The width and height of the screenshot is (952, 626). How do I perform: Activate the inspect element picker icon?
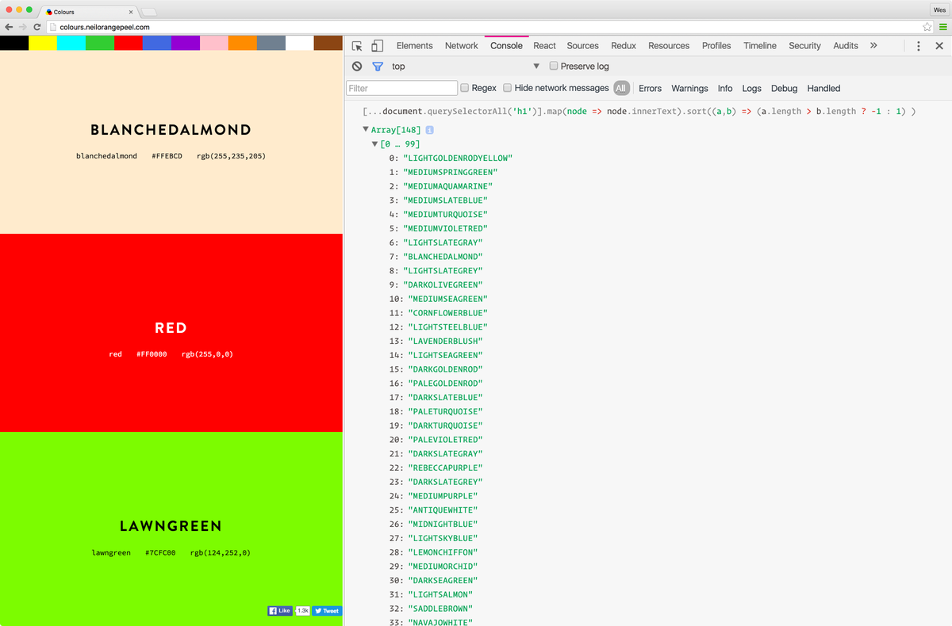[x=357, y=46]
